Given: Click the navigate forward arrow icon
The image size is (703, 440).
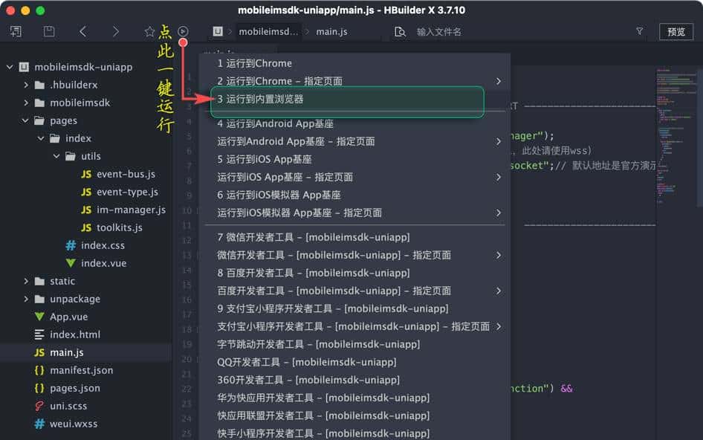Looking at the screenshot, I should 117,31.
